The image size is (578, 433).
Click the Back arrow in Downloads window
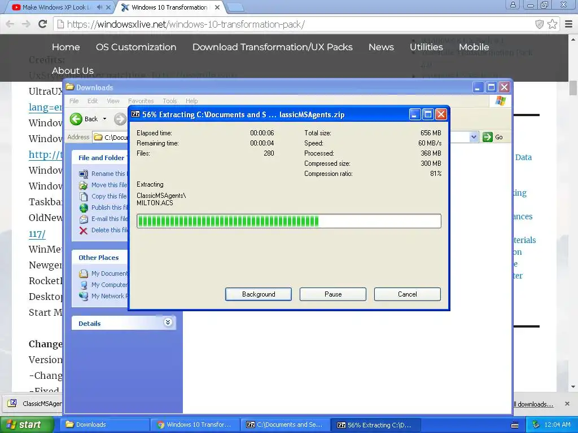(76, 119)
